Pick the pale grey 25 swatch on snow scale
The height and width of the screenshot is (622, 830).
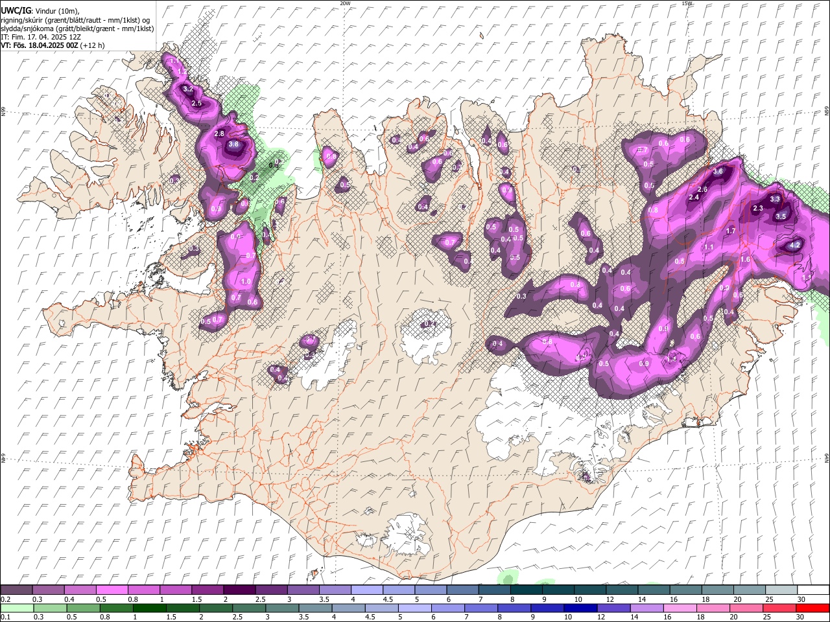coord(781,590)
